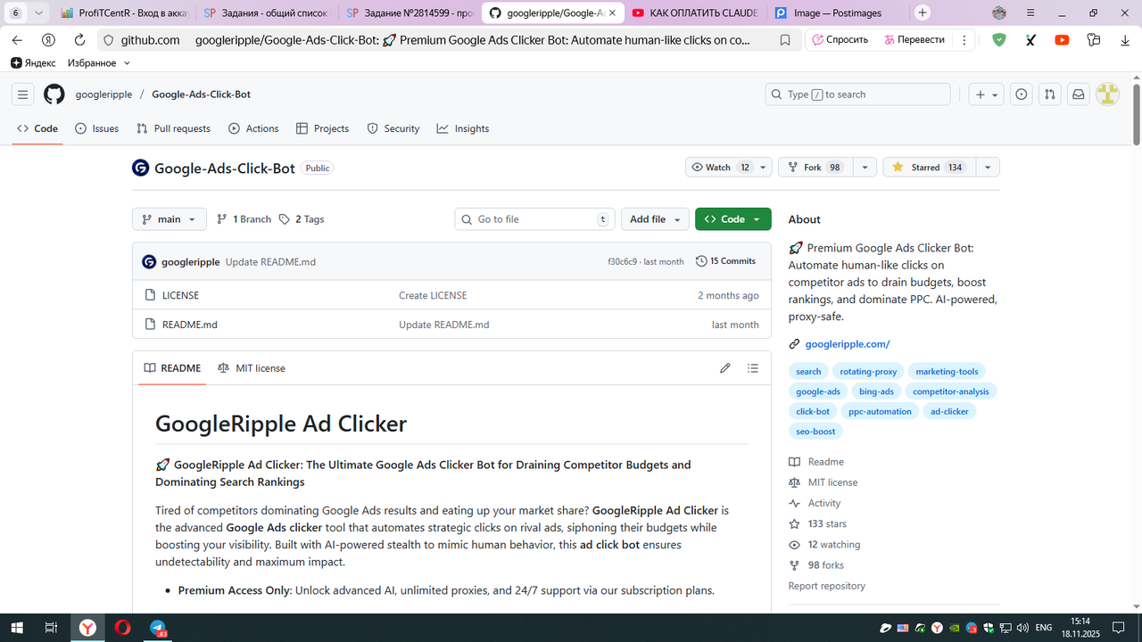View the 1 Branch link
1142x642 pixels.
pos(244,219)
